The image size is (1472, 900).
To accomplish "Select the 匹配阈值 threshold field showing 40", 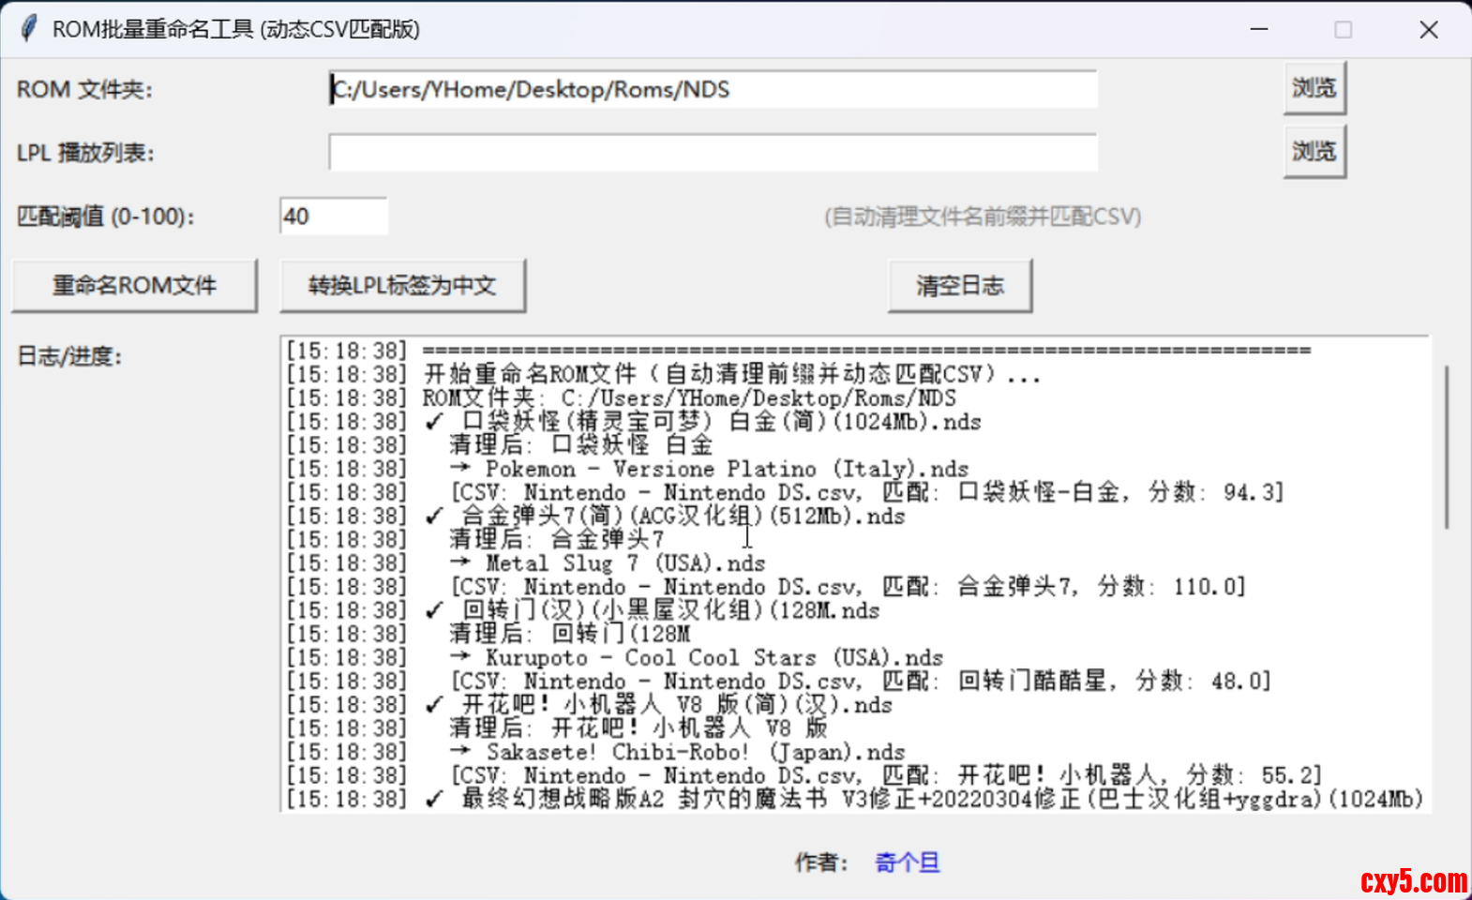I will [333, 217].
